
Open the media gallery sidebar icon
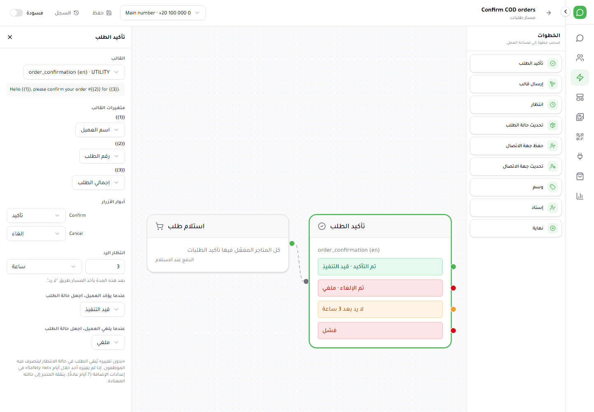coord(580,117)
